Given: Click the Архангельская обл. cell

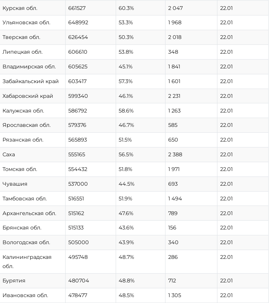Looking at the screenshot, I should tap(29, 213).
